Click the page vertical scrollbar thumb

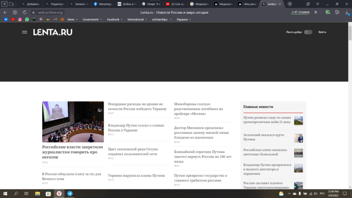[x=350, y=33]
